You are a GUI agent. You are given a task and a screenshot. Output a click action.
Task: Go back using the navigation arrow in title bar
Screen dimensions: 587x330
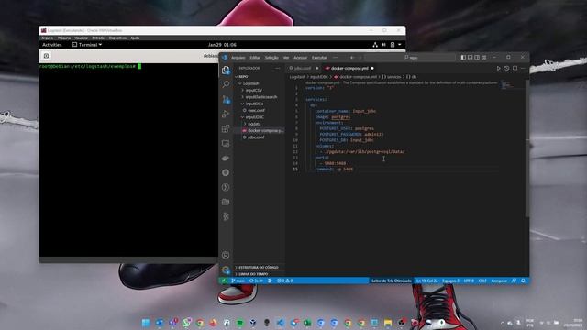tap(352, 58)
